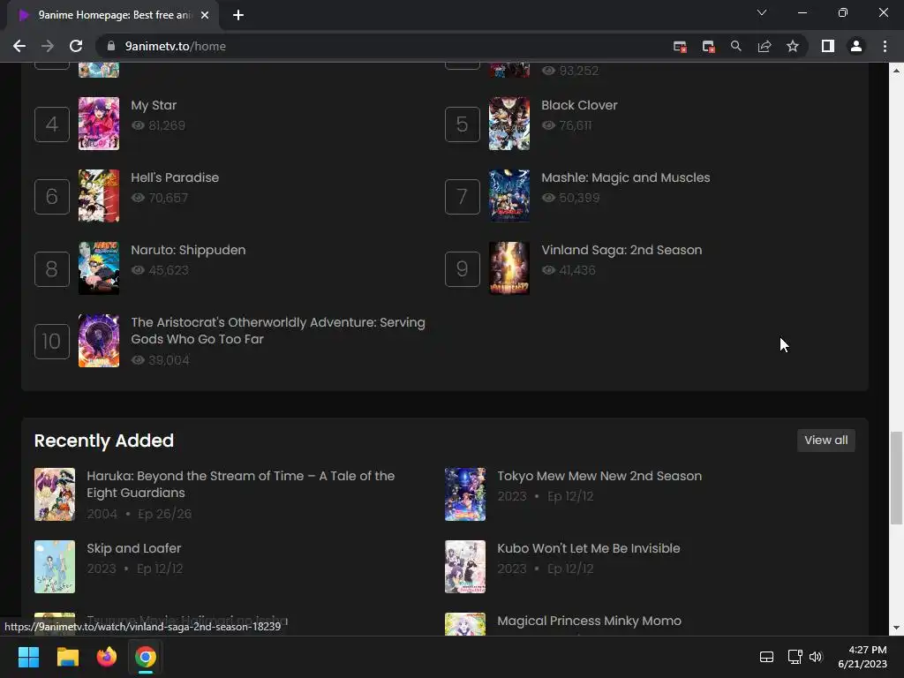The width and height of the screenshot is (904, 678).
Task: Open Black Clover anime link
Action: 579,106
